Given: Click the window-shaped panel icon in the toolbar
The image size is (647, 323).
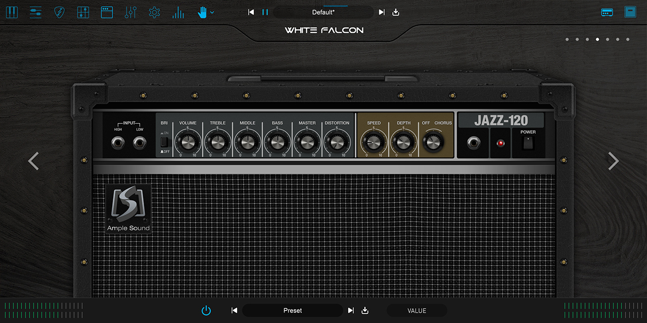Looking at the screenshot, I should (107, 12).
